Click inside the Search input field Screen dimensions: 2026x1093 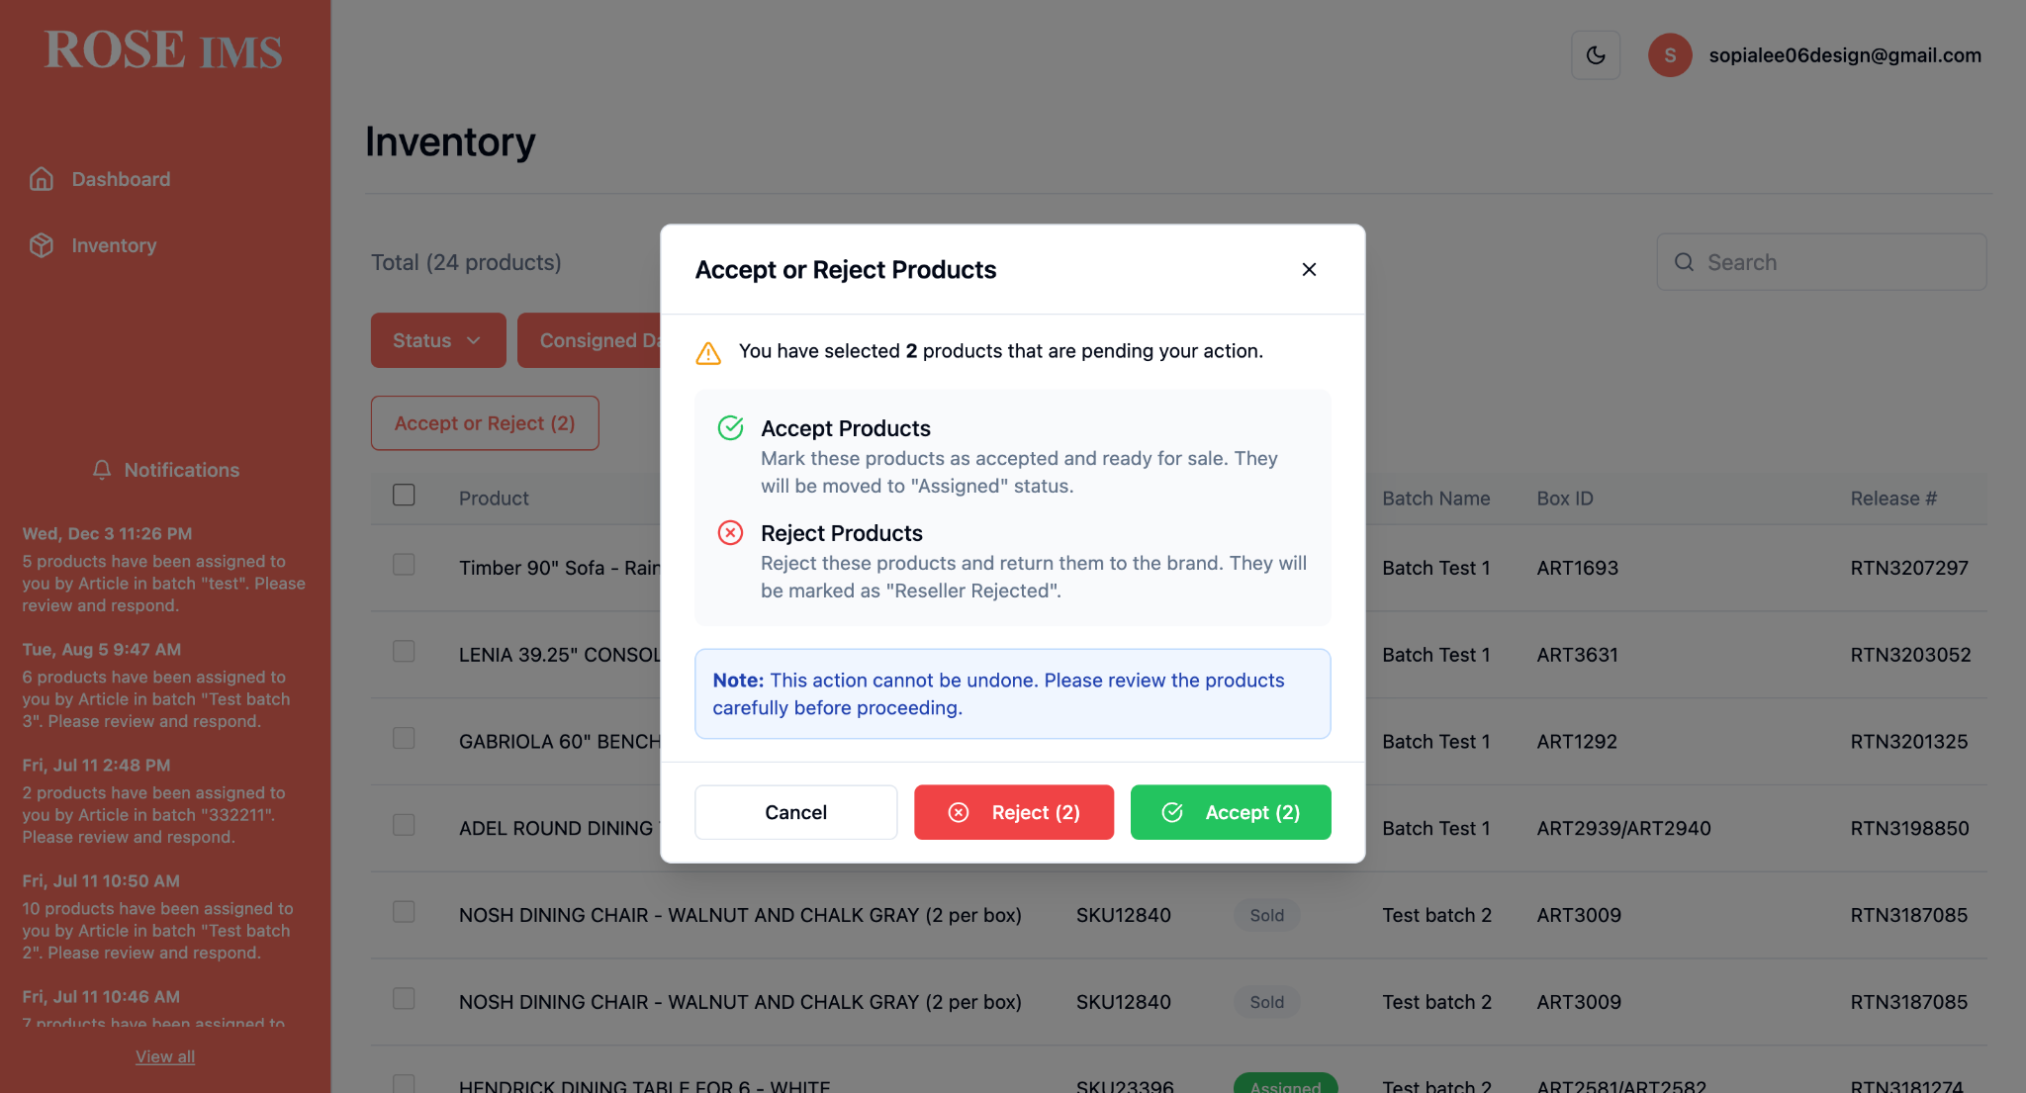click(1830, 262)
